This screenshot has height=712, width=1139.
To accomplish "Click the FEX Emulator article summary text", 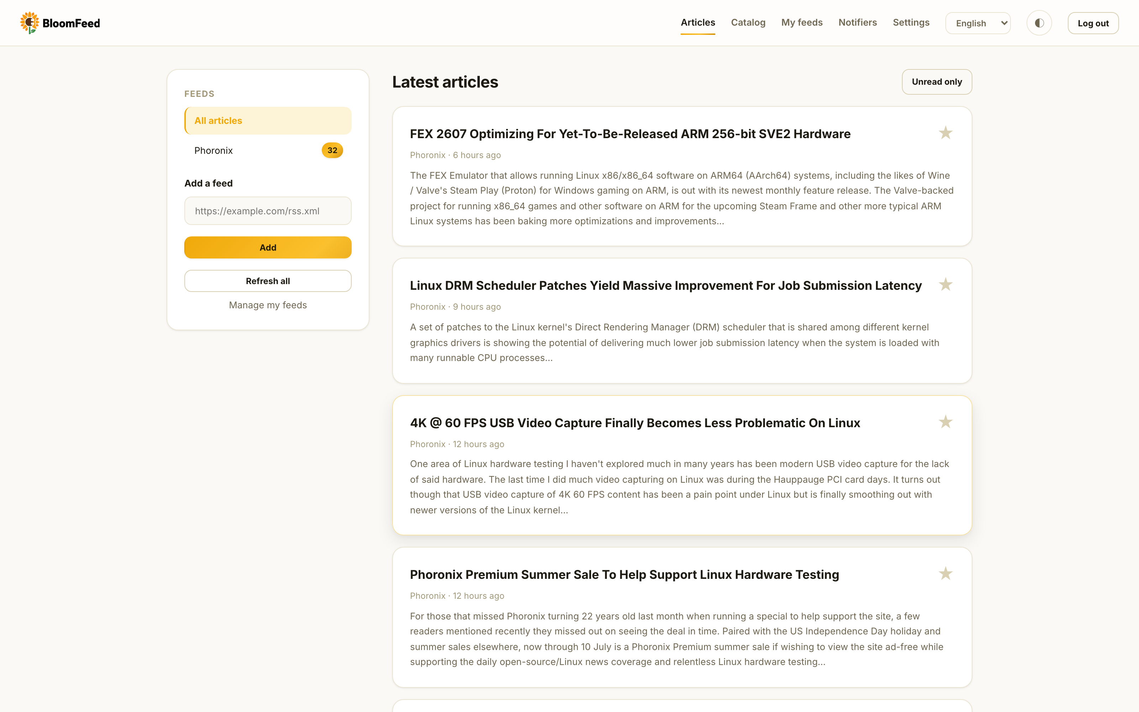I will (x=682, y=198).
